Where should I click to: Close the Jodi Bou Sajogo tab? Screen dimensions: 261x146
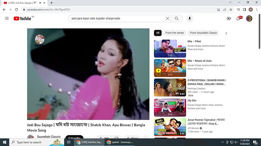(x=44, y=3)
